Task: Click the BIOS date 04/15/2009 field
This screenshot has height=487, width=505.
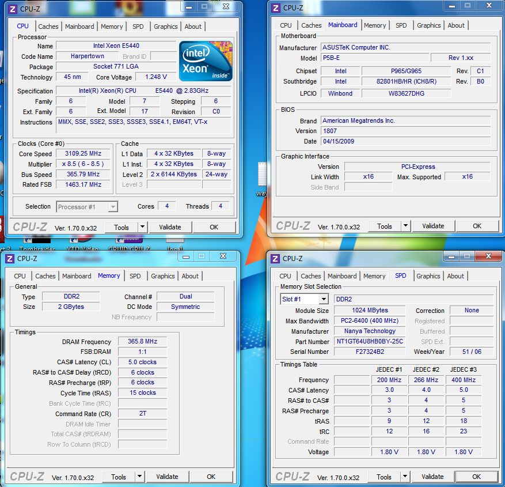Action: point(406,141)
